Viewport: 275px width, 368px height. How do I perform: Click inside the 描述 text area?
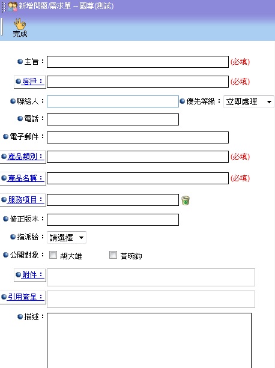pos(150,340)
